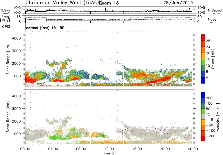This screenshot has height=155, width=223.
Task: Click the '−200' tick on Velocity colorbar
Action: click(211, 136)
